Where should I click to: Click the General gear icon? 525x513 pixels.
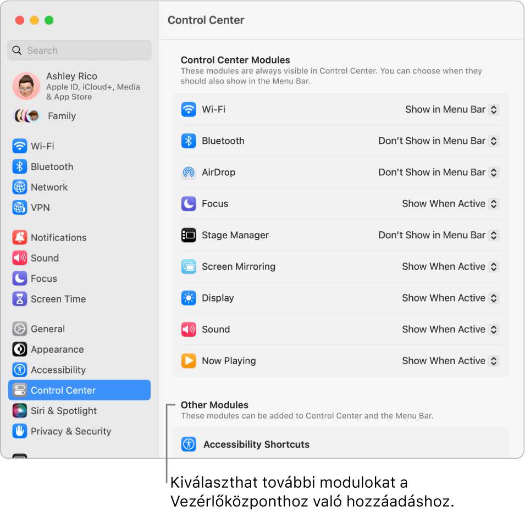(19, 329)
